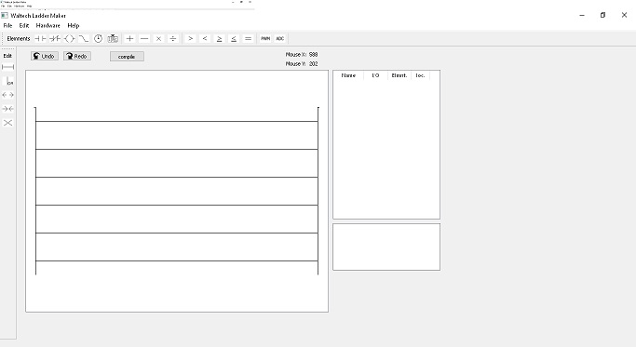Select the PWM element
Viewport: 636px width, 347px height.
coord(265,38)
